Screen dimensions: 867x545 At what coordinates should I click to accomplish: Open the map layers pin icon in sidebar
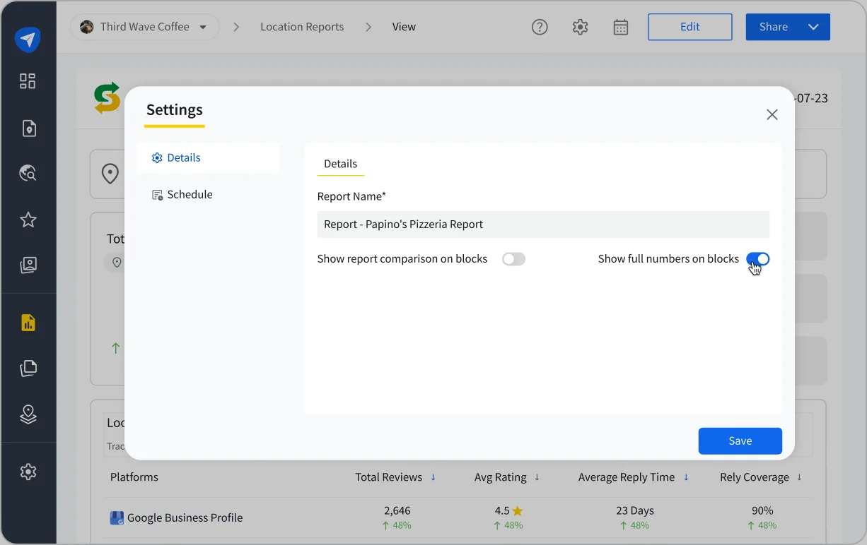[x=28, y=414]
